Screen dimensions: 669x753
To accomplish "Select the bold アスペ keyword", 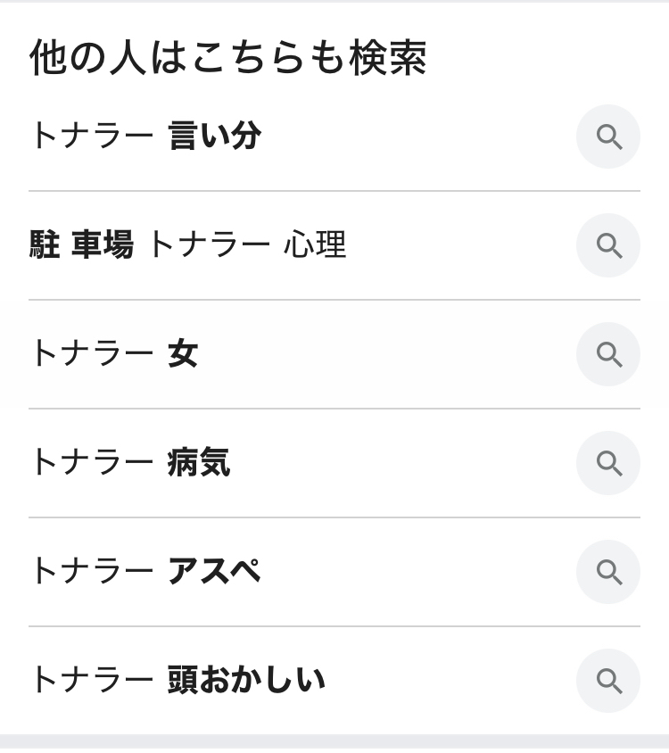I will (214, 572).
